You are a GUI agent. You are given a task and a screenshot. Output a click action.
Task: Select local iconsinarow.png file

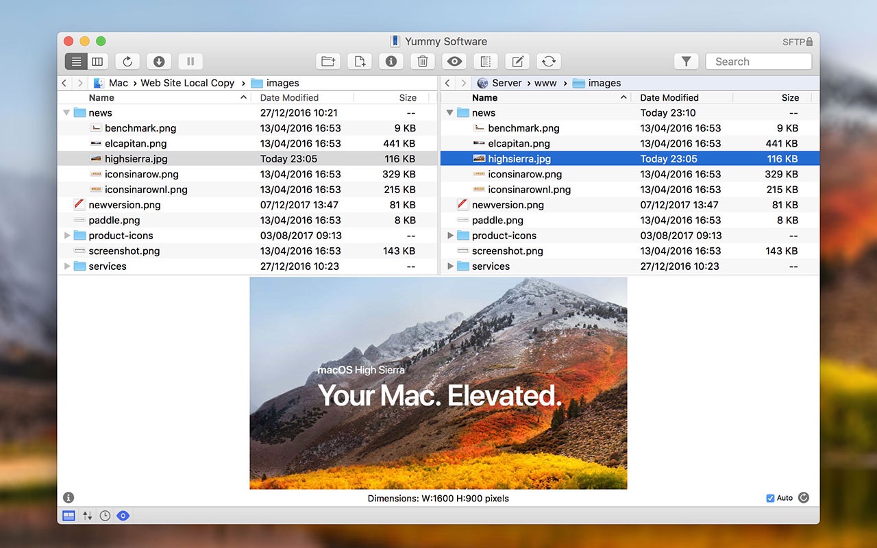(x=248, y=174)
